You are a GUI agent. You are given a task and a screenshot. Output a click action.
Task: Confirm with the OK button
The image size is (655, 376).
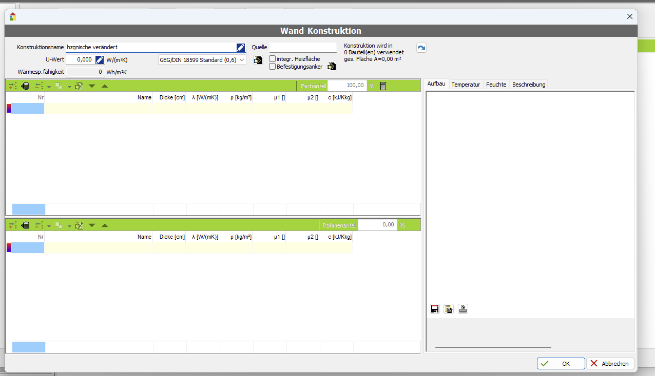pos(561,364)
